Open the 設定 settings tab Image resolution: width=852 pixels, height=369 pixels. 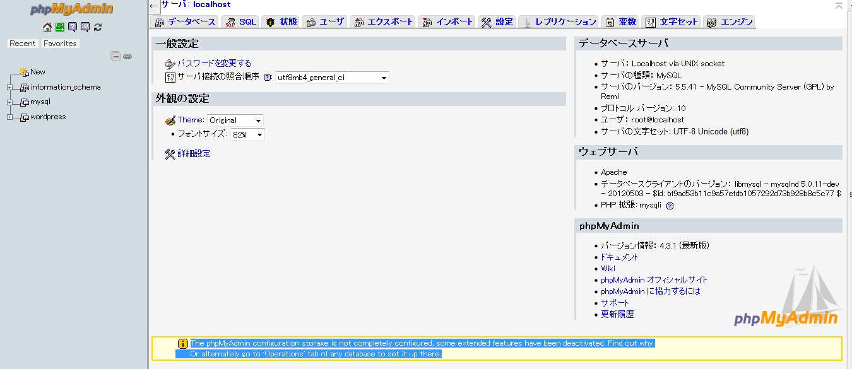click(497, 22)
